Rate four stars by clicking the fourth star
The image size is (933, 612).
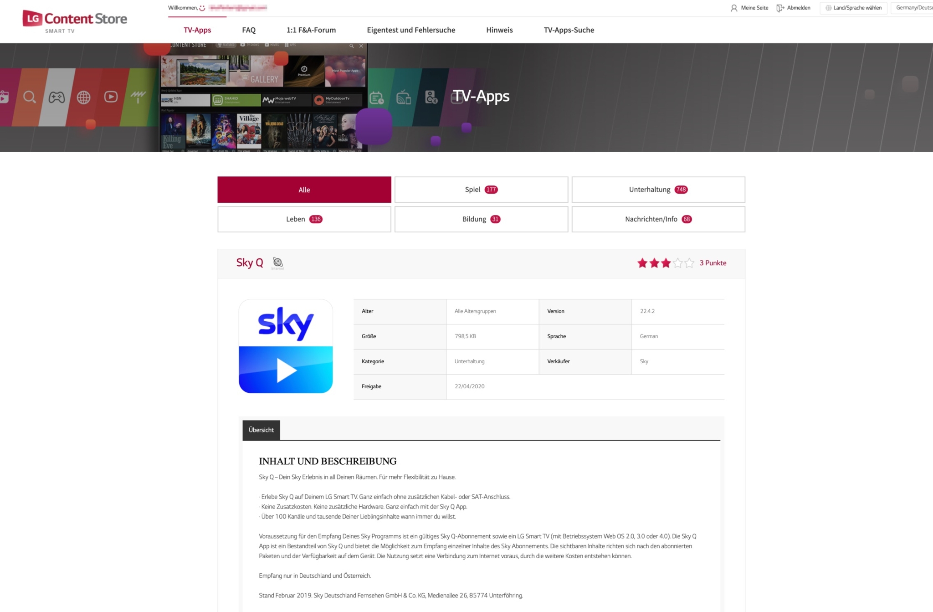[x=677, y=263]
